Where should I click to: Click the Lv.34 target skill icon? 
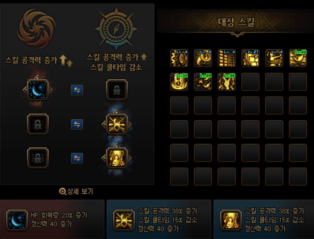[179, 82]
